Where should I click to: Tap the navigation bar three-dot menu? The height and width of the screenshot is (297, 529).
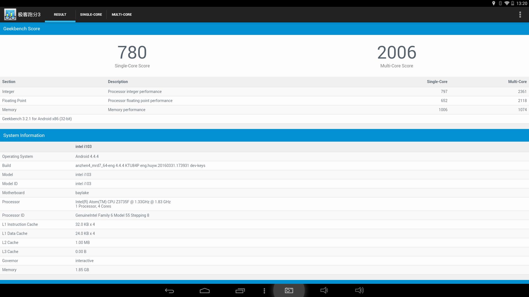(x=264, y=291)
